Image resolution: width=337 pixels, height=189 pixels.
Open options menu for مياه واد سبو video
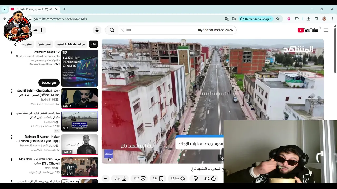click(x=11, y=114)
